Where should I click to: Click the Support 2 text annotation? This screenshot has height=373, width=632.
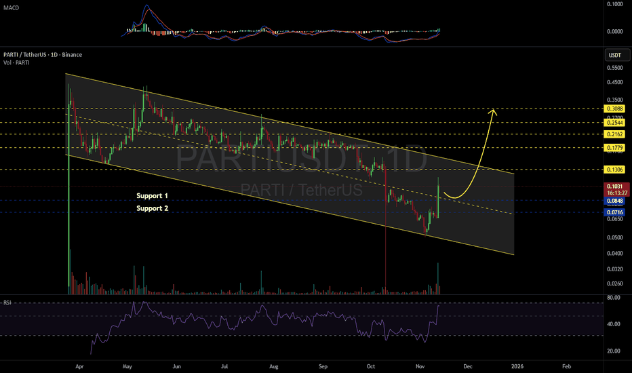pos(152,209)
